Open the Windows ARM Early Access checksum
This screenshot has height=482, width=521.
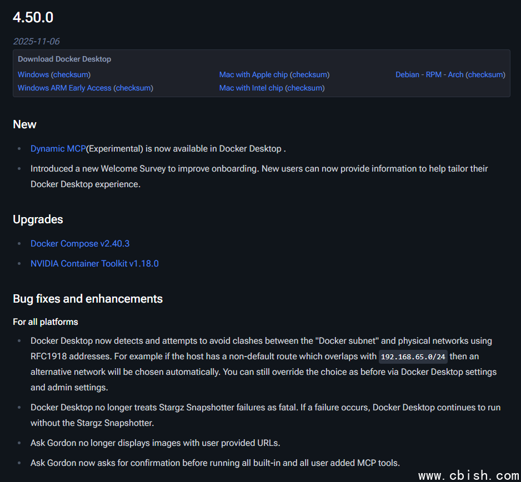(x=133, y=88)
